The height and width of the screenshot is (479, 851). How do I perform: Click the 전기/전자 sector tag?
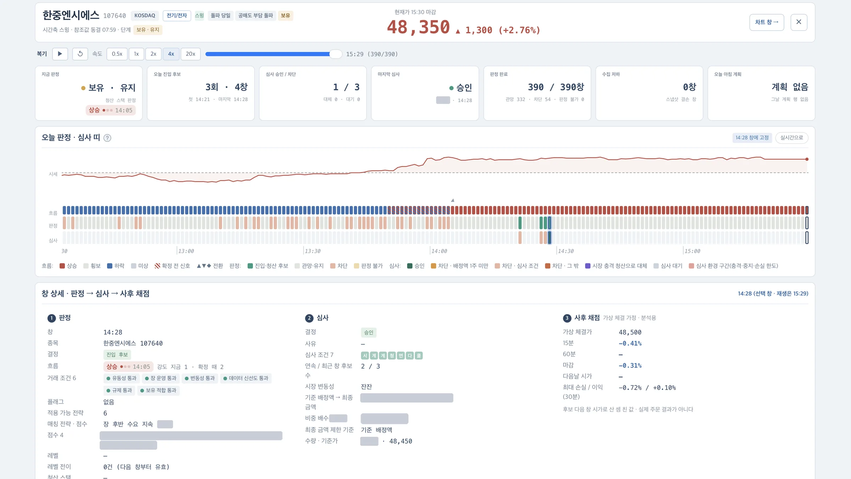tap(177, 16)
